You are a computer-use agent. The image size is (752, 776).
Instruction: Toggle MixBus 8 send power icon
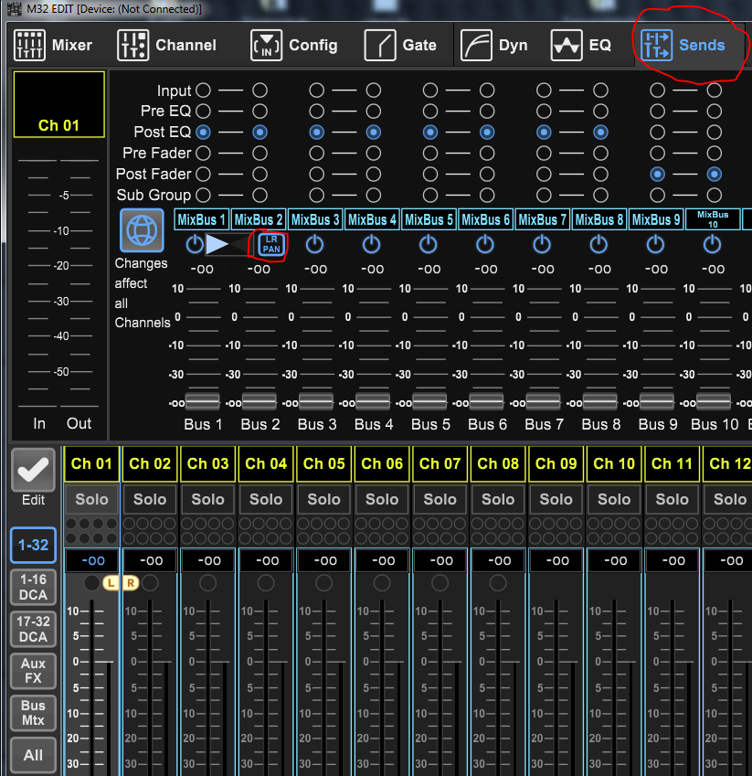coord(599,244)
